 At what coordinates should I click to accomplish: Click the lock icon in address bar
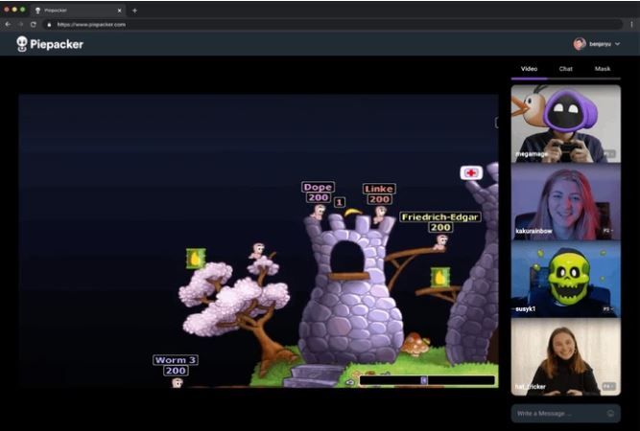tap(49, 25)
